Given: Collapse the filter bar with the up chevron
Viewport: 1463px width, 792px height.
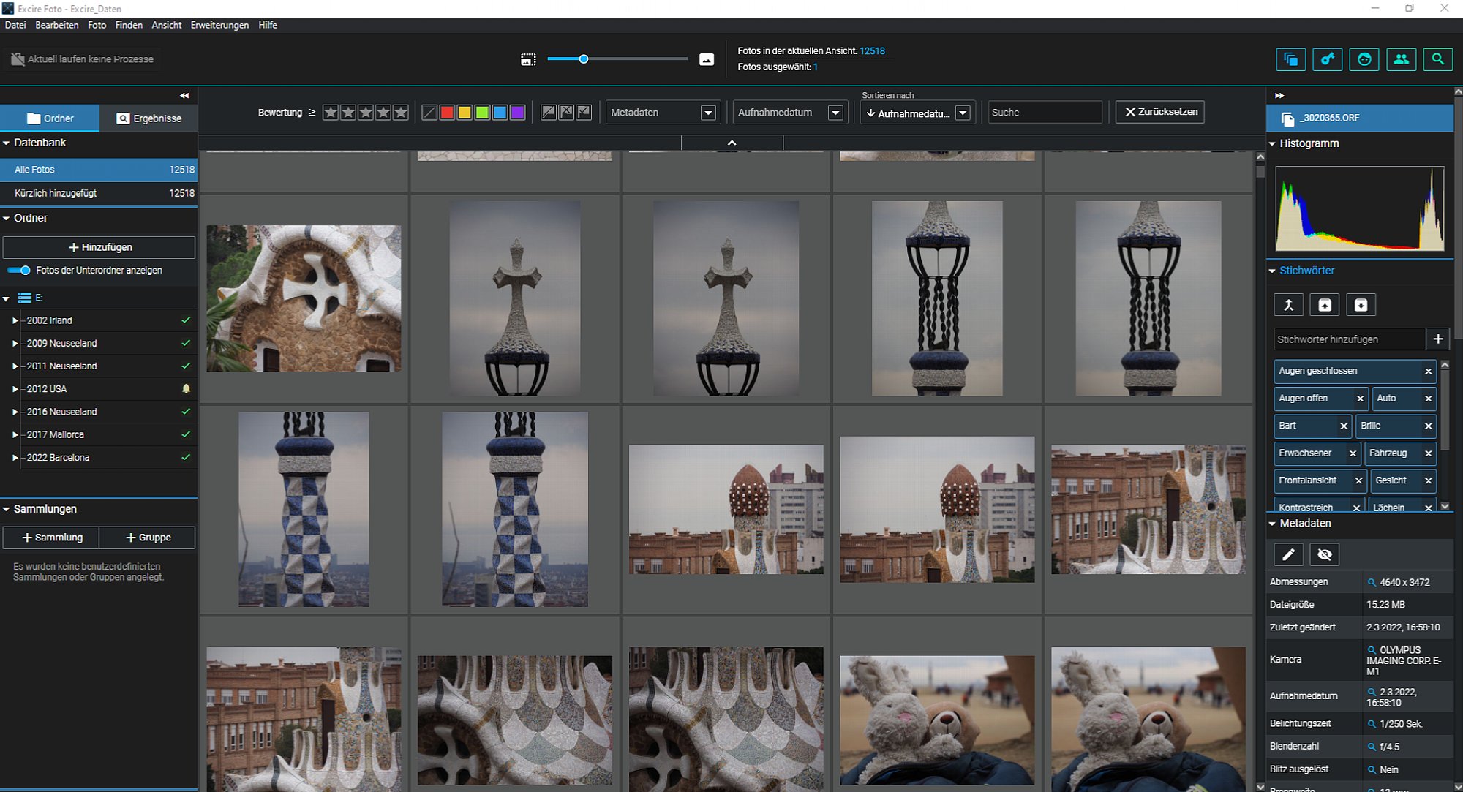Looking at the screenshot, I should (x=731, y=143).
